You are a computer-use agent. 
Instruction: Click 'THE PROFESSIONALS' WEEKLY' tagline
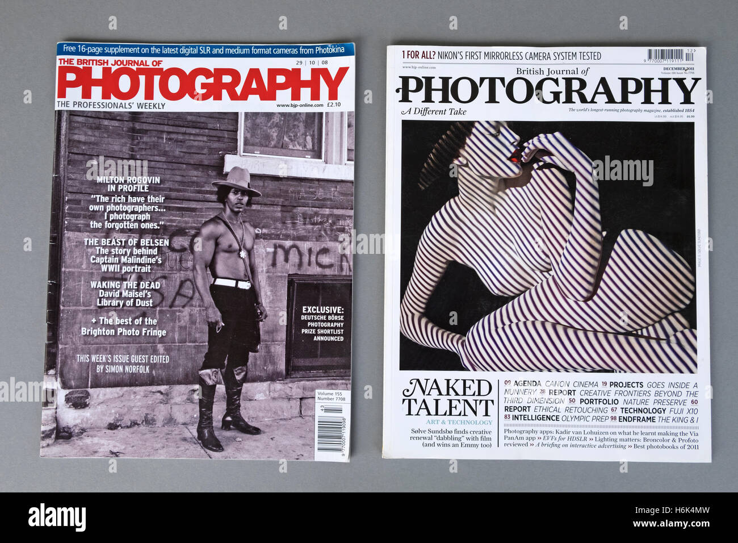click(111, 106)
